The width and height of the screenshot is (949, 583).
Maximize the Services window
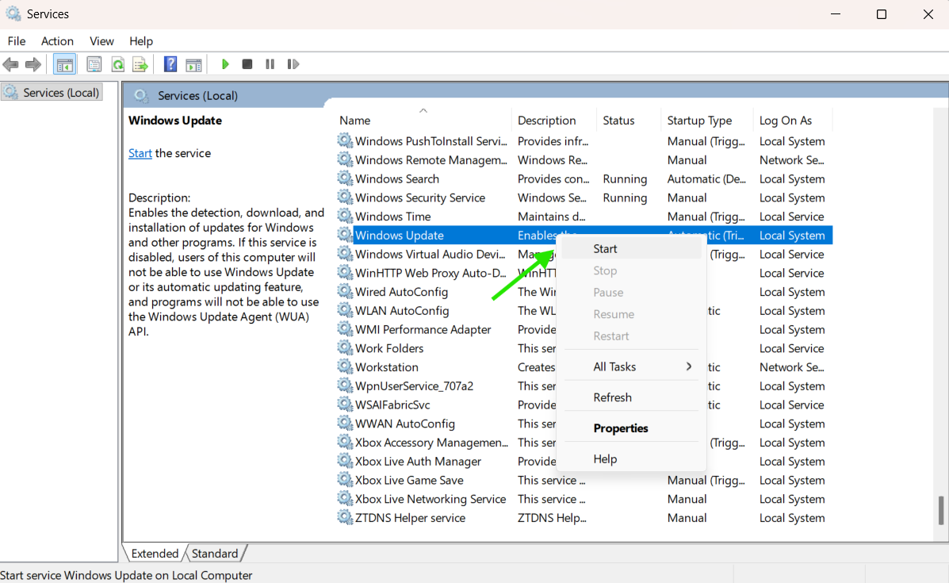click(882, 14)
